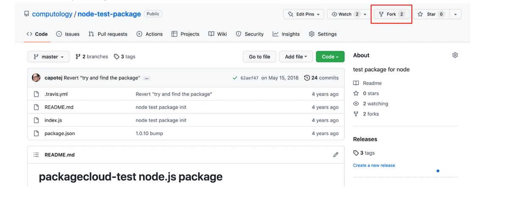Expand the commit message ellipsis
The image size is (508, 199).
click(x=146, y=78)
